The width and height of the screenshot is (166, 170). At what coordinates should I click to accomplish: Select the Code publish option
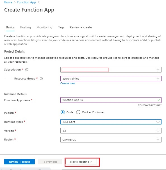pyautogui.click(x=63, y=112)
